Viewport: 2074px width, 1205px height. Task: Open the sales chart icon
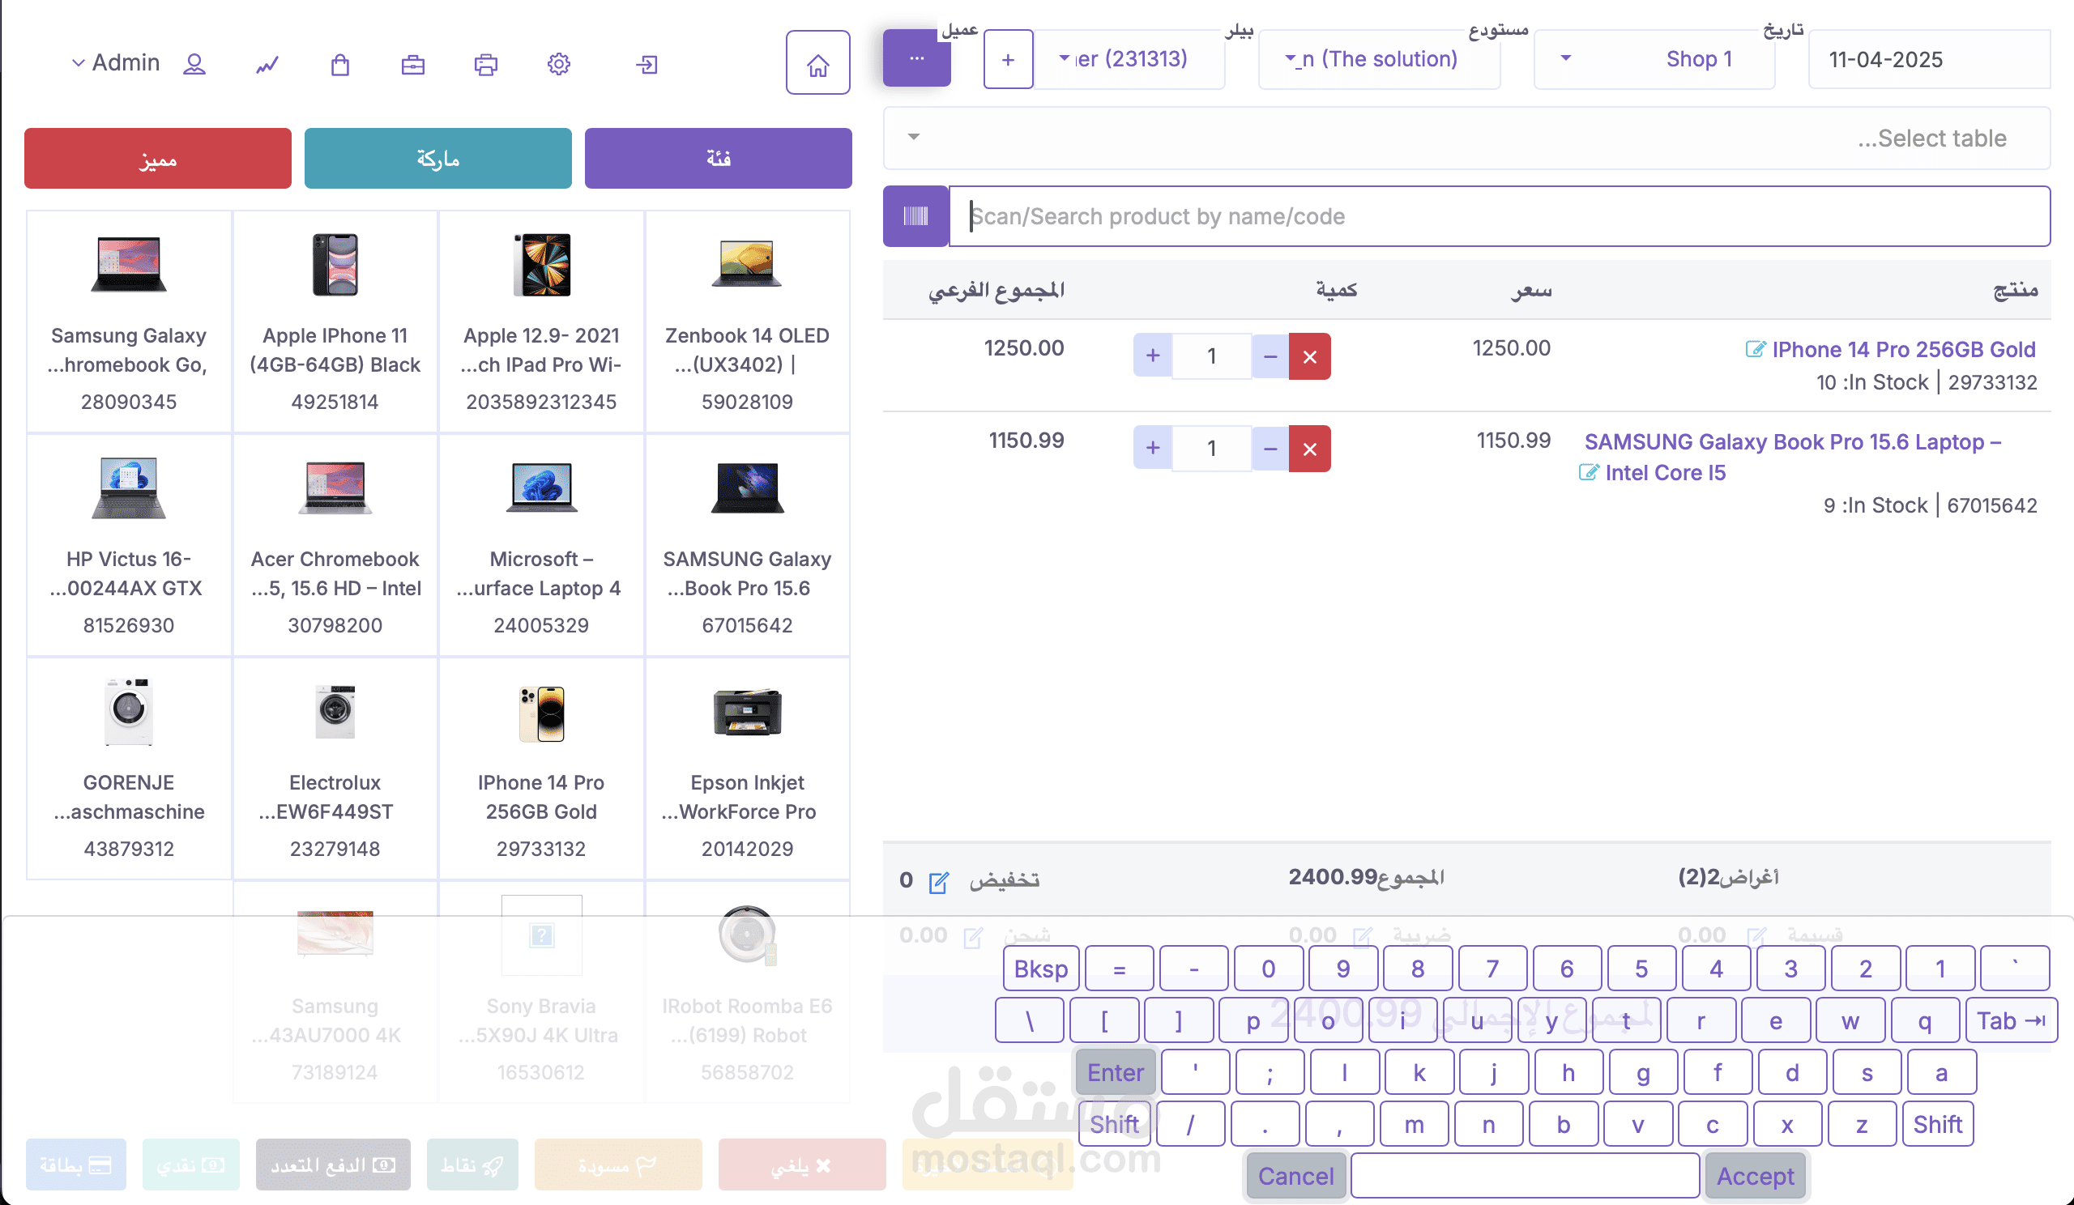267,64
